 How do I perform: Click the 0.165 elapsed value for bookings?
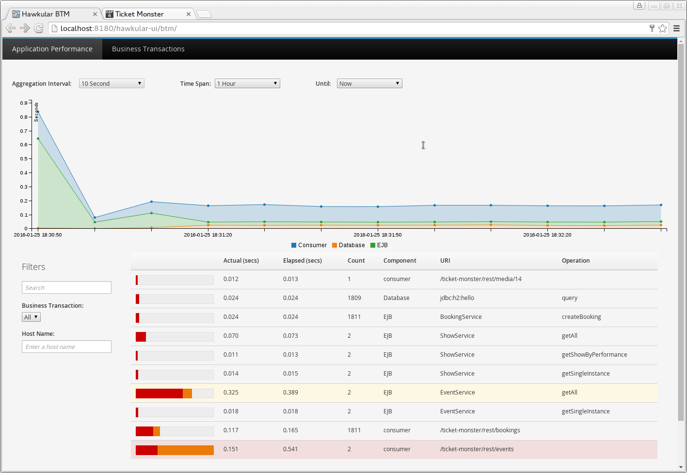290,430
